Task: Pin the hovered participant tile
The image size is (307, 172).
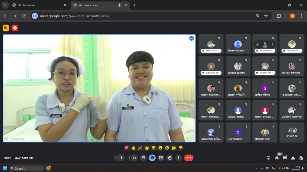Action: pyautogui.click(x=257, y=44)
